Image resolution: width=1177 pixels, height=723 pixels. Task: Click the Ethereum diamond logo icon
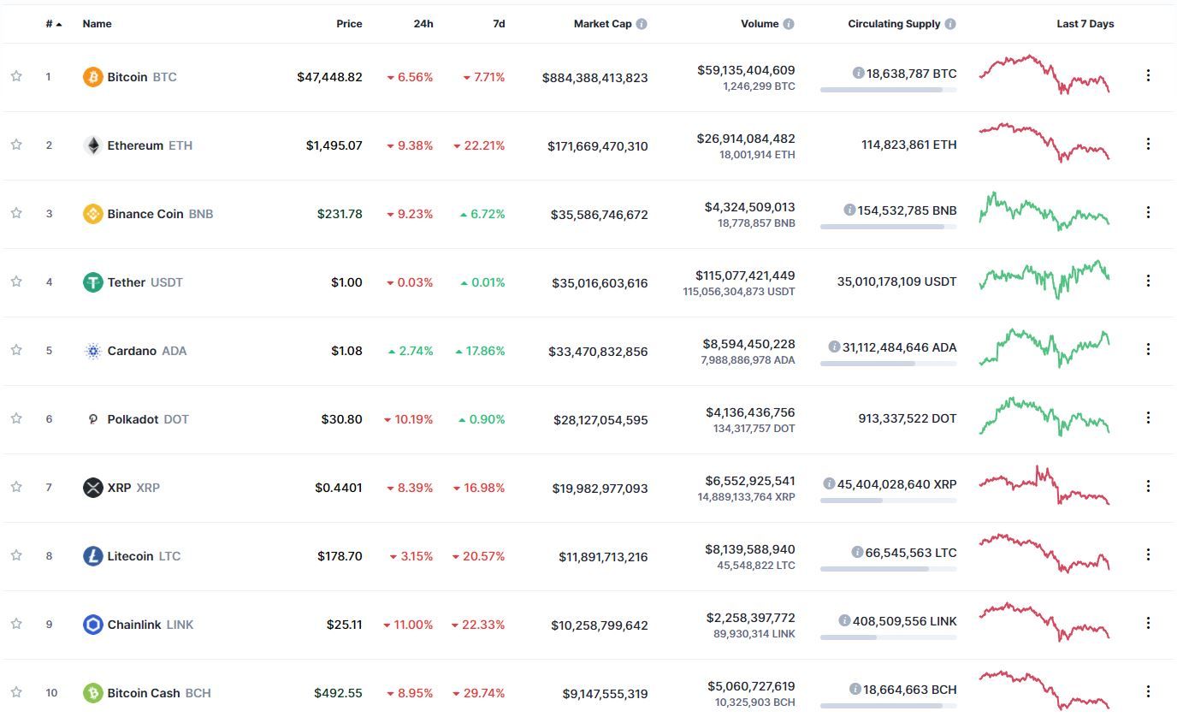click(92, 145)
